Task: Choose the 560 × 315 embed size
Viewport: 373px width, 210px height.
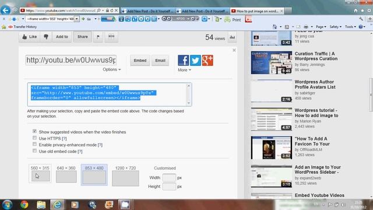Action: point(40,174)
